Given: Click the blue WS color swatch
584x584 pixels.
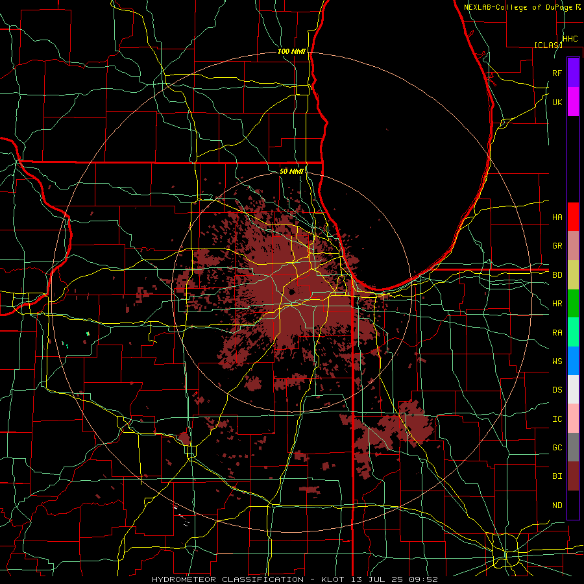Looking at the screenshot, I should click(573, 361).
